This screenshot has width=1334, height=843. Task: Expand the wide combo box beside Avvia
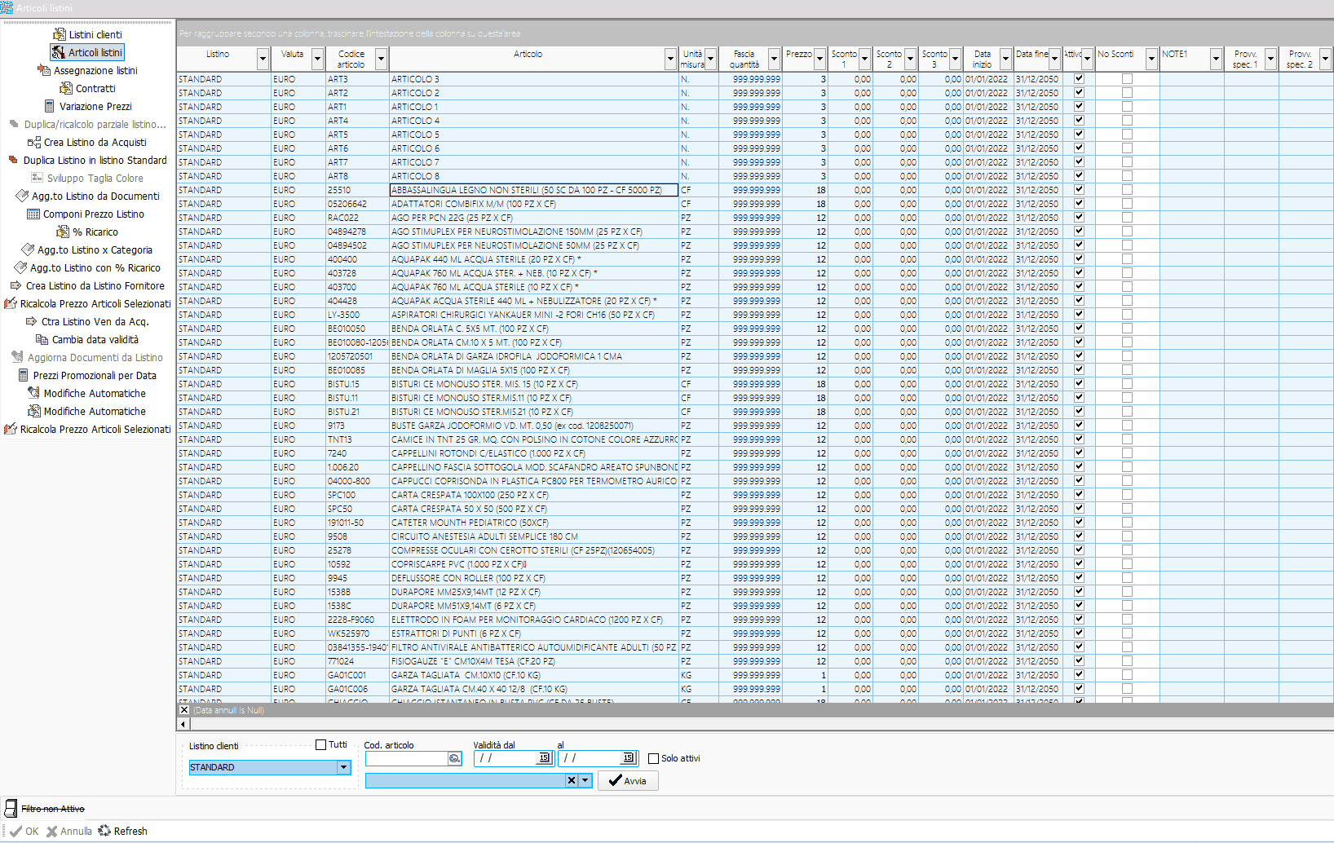coord(585,780)
